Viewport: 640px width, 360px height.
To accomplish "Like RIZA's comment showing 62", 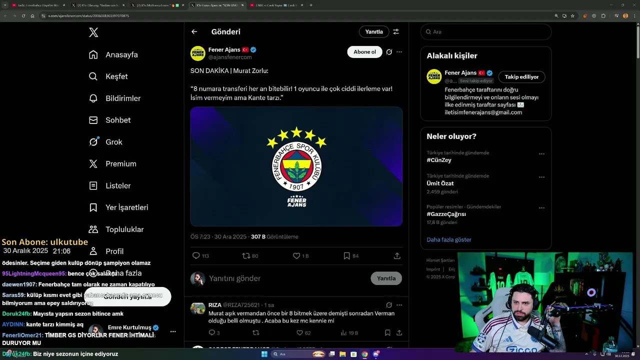I will coord(303,332).
